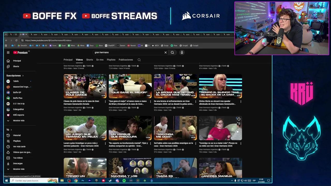Open Steam from the taskbar

point(110,181)
